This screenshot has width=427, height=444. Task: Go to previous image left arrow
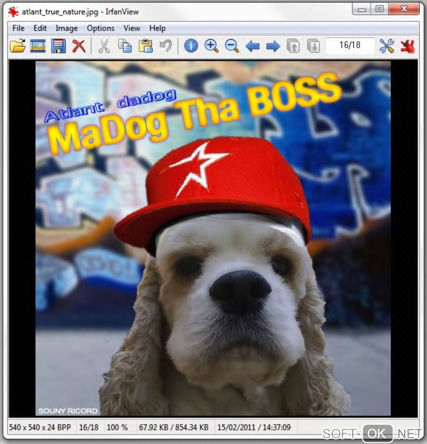coord(252,46)
